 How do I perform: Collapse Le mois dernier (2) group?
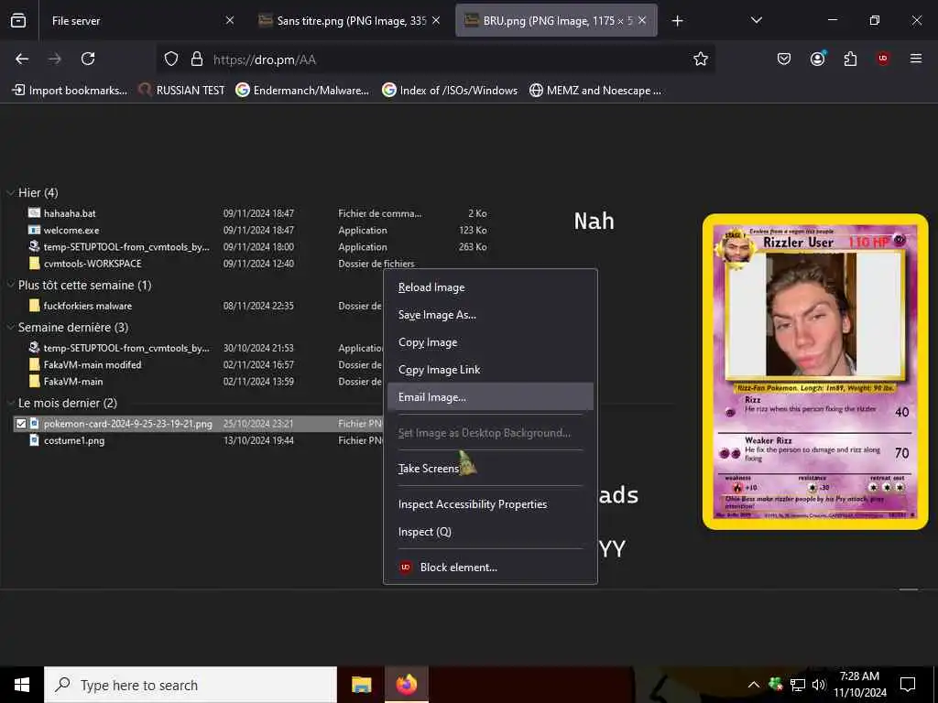click(x=10, y=403)
